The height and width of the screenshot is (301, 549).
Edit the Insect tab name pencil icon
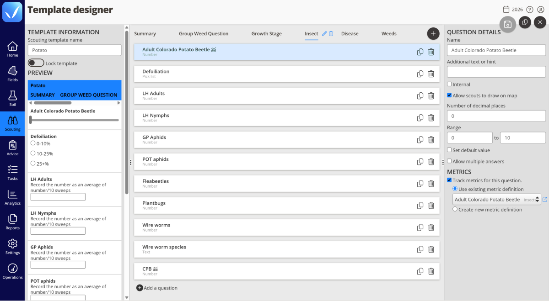[324, 33]
